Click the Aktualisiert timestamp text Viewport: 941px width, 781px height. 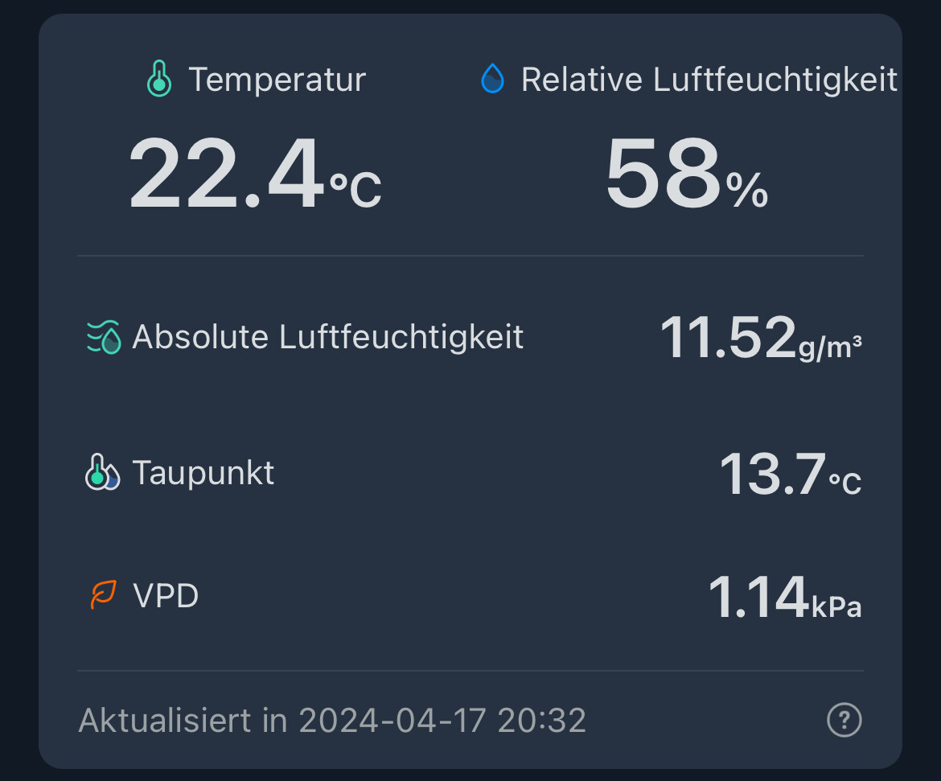332,720
